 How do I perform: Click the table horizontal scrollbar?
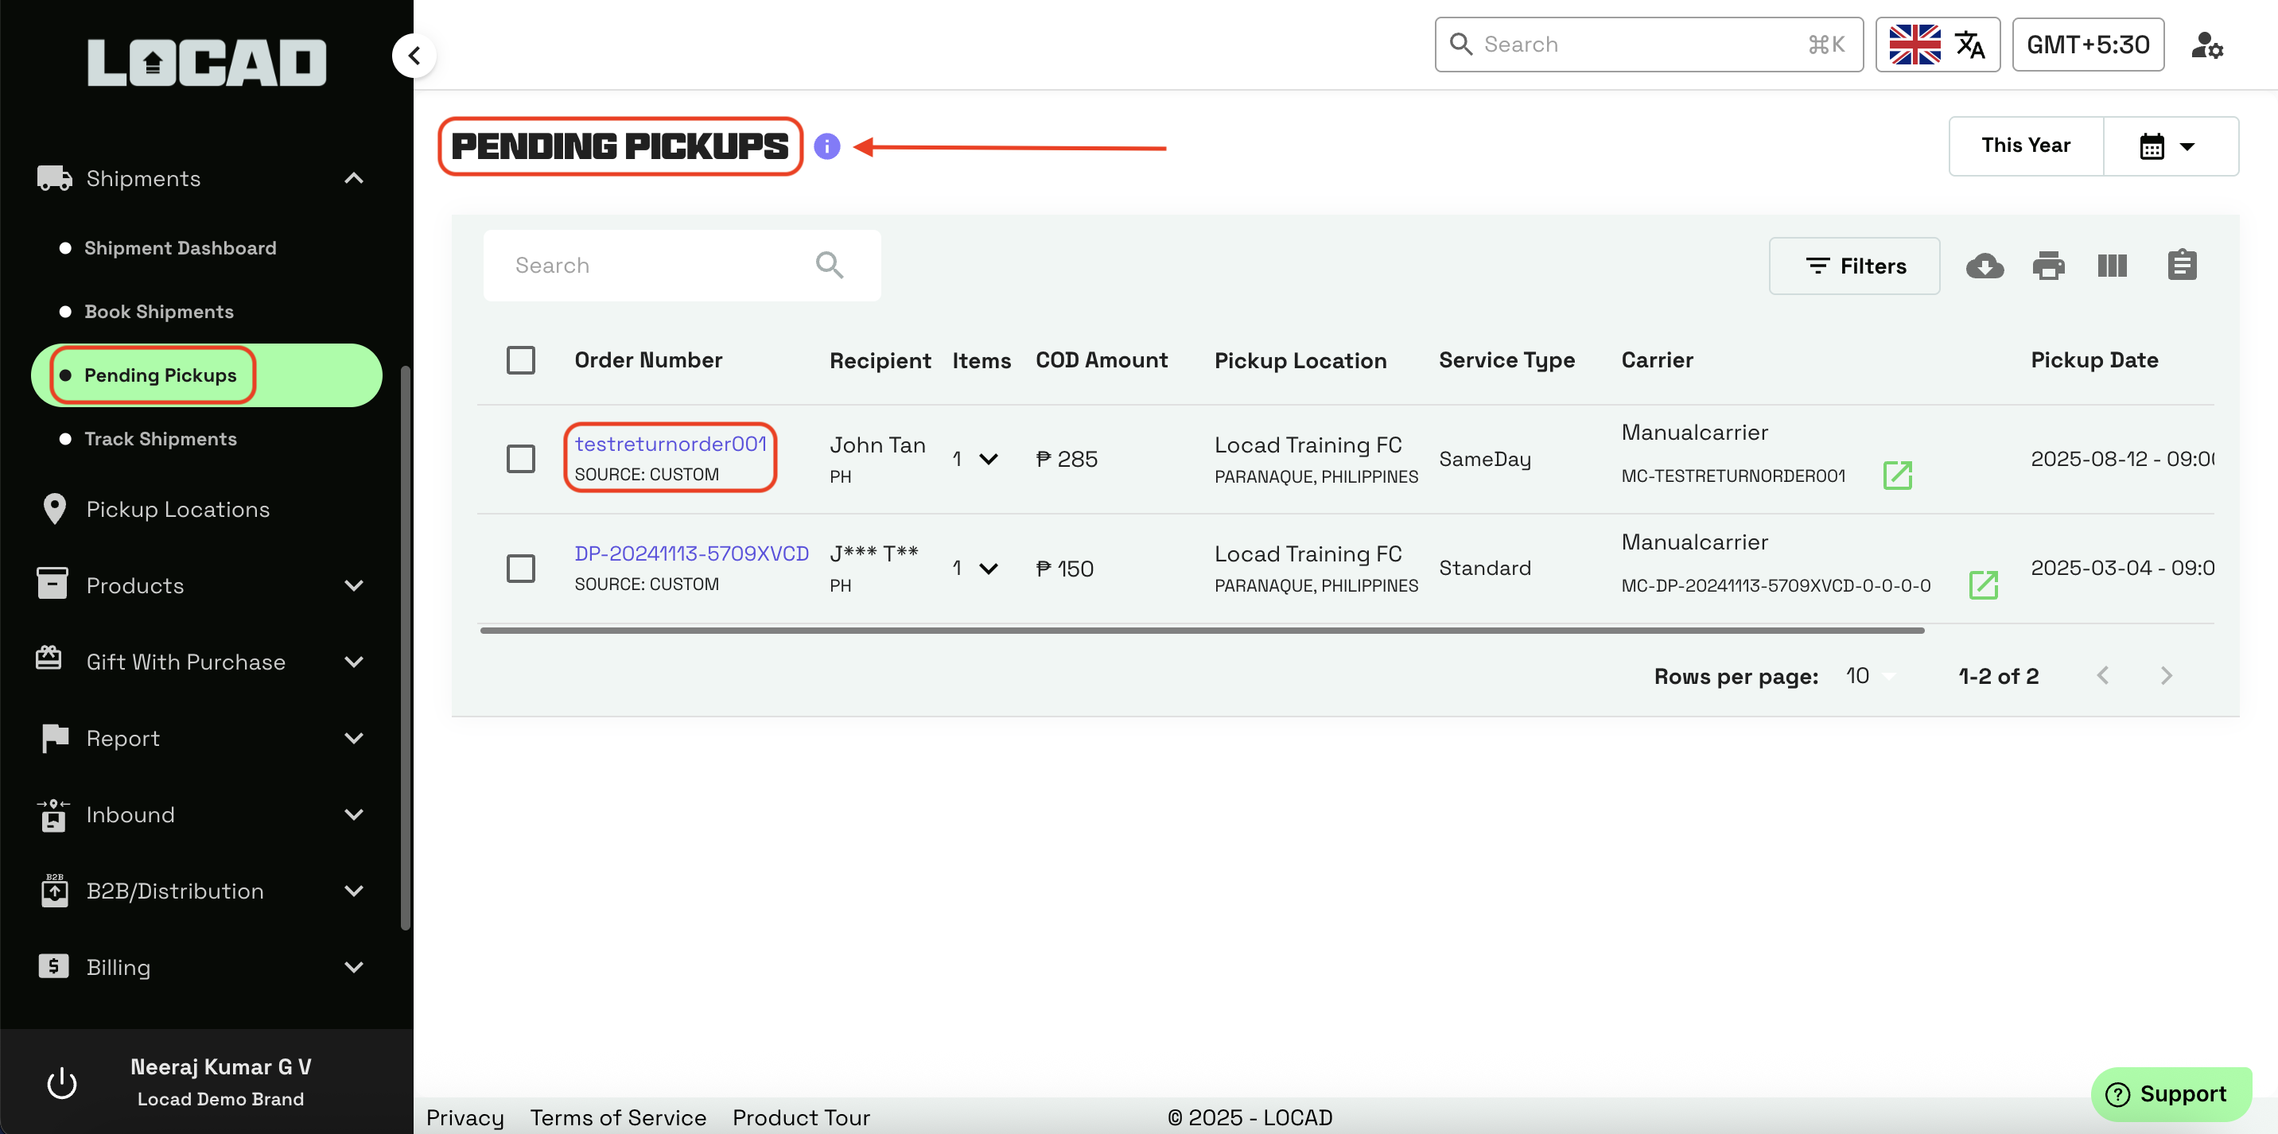coord(1201,630)
